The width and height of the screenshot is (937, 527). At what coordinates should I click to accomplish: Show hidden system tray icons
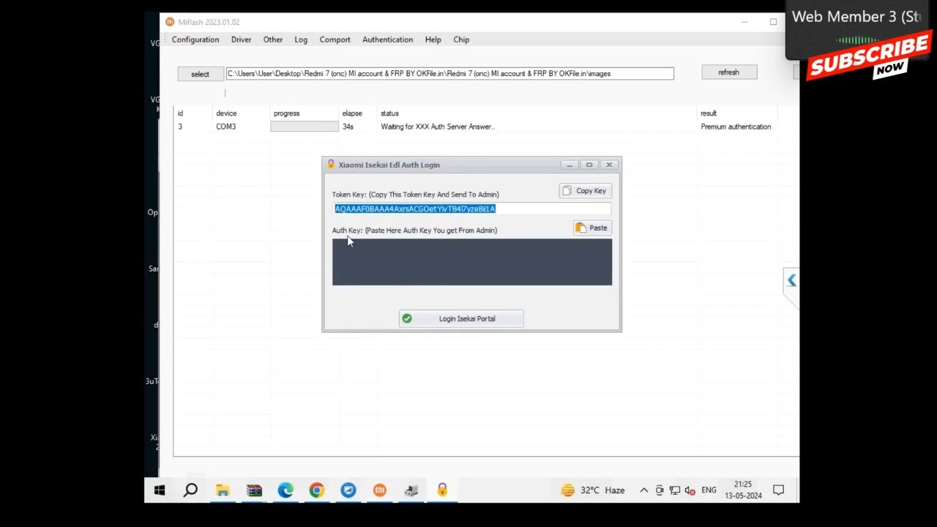643,490
